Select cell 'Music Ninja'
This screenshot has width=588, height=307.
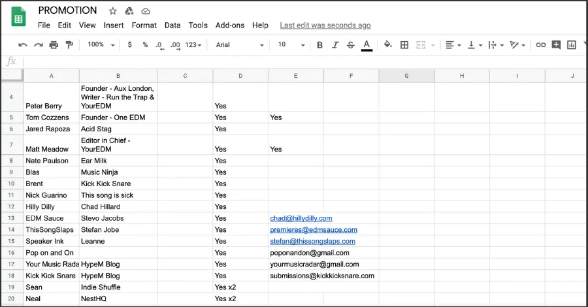tap(118, 172)
